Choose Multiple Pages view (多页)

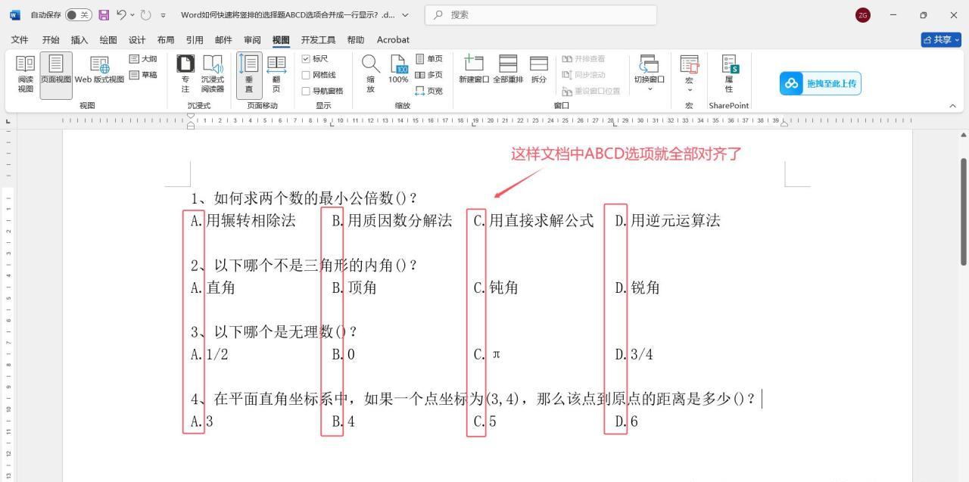[x=429, y=75]
